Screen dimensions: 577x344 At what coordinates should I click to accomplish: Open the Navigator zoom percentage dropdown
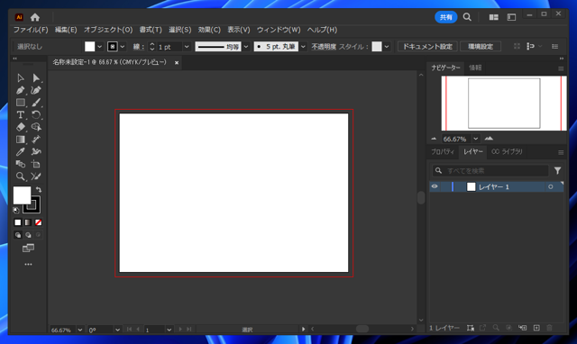pos(476,139)
